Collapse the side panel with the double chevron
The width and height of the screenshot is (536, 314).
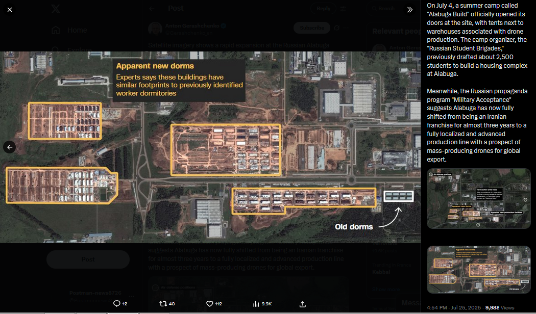[409, 10]
